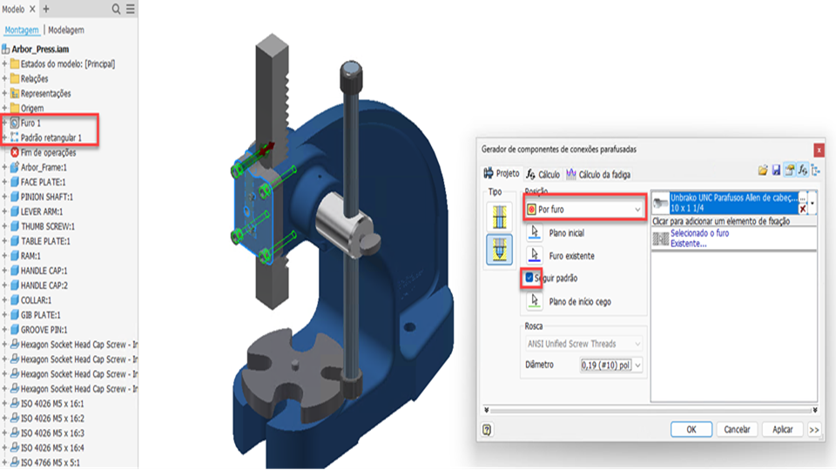Viewport: 836px width, 470px height.
Task: Click the Furo existente selection arrow
Action: click(534, 255)
